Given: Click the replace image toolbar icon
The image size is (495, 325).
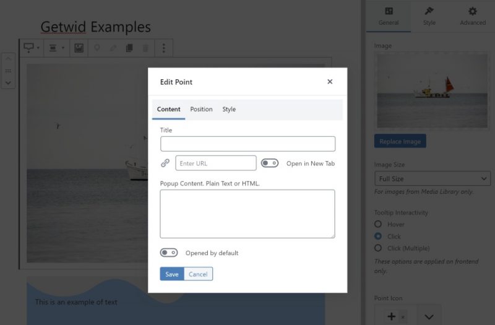Looking at the screenshot, I should click(x=79, y=48).
